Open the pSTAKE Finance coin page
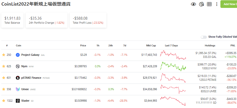This screenshot has height=108, width=237. (31, 78)
